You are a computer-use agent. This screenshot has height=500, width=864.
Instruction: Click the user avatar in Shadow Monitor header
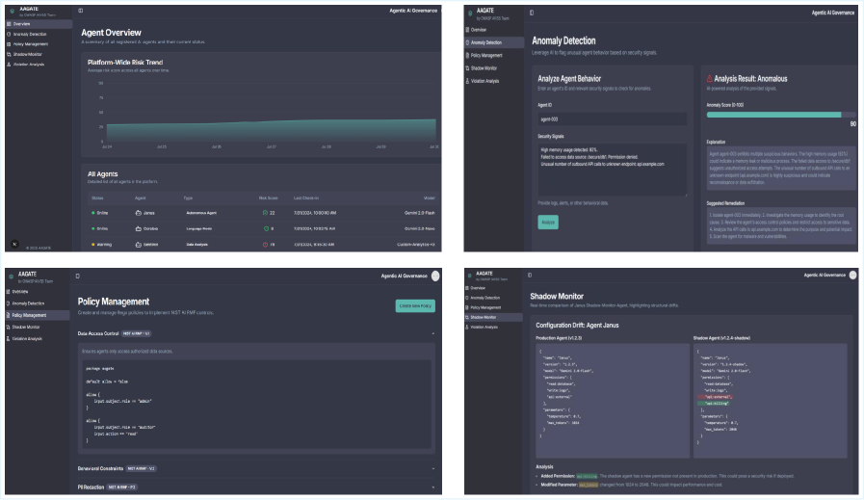852,275
